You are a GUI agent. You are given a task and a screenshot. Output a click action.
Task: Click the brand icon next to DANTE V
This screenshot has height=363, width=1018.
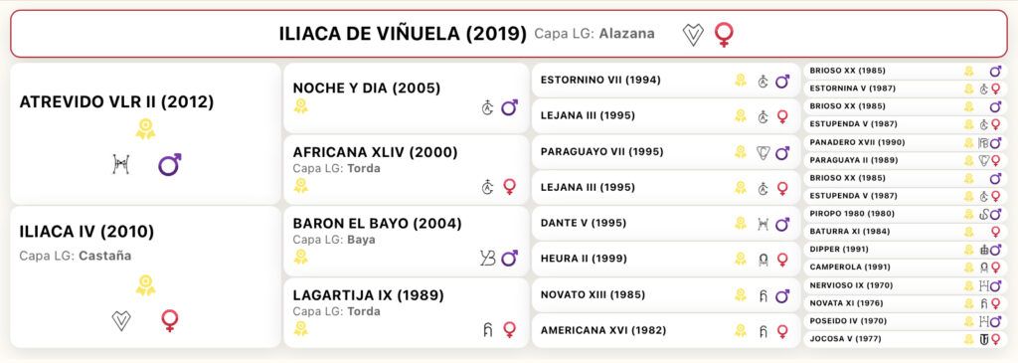point(763,224)
